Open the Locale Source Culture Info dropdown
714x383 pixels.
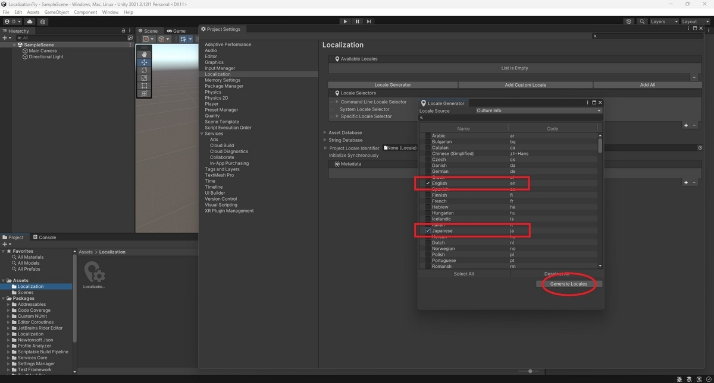tap(539, 110)
